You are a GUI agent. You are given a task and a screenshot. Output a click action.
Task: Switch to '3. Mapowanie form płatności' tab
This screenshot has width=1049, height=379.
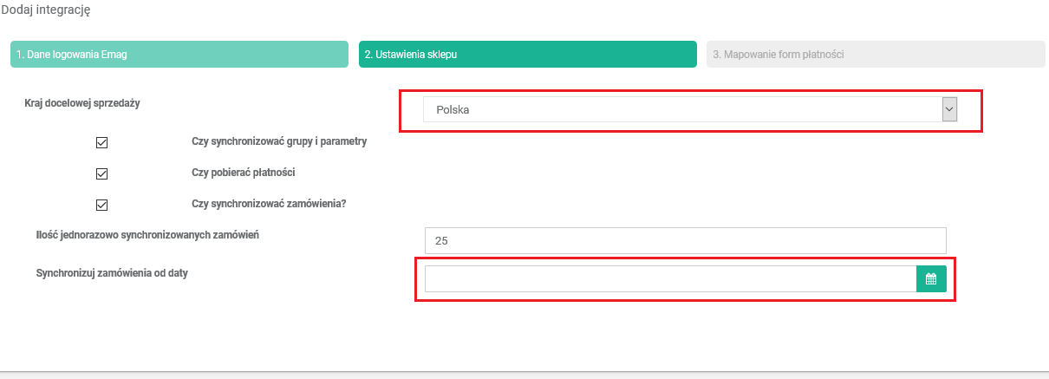[x=876, y=54]
